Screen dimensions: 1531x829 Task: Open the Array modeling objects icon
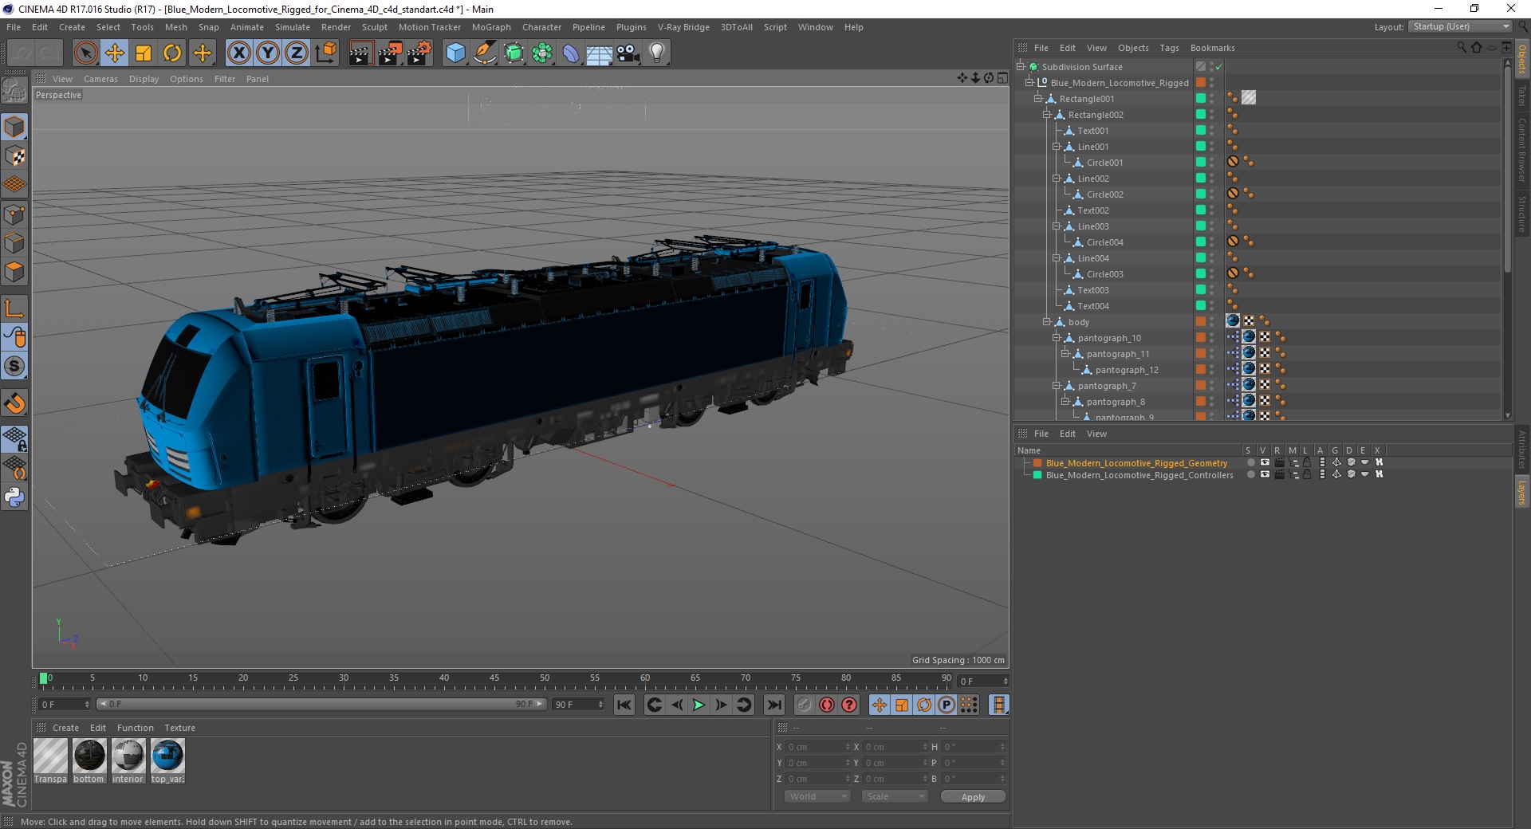[543, 53]
